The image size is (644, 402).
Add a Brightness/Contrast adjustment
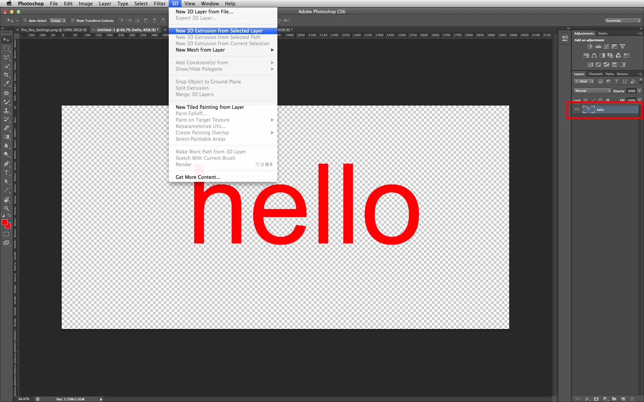coord(590,47)
